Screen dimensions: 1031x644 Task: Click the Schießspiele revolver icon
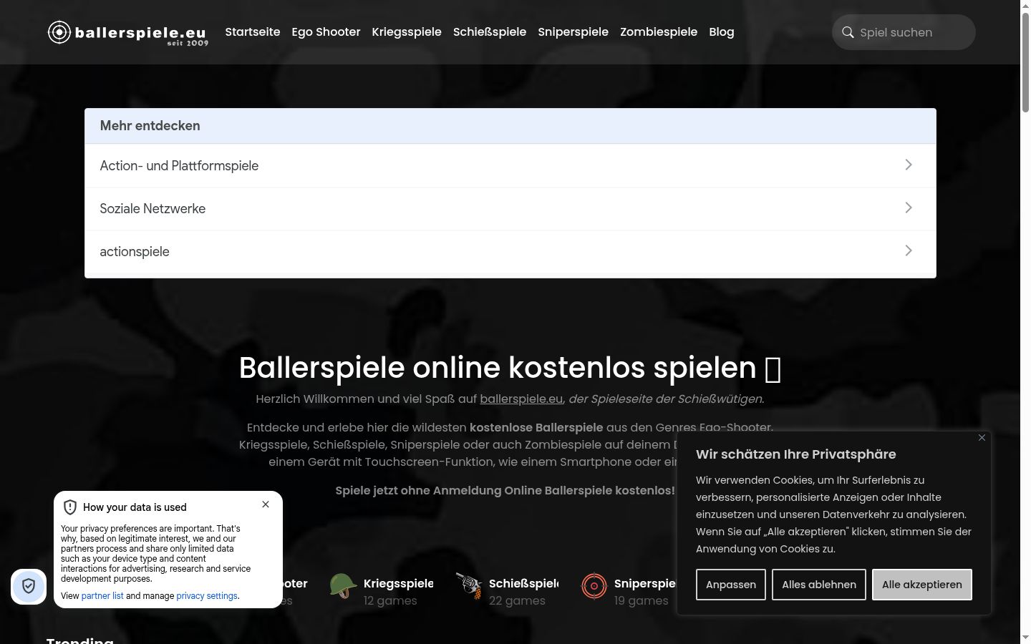[469, 586]
